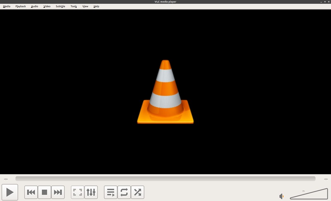Minimize the VLC media player window
The width and height of the screenshot is (331, 201).
click(x=321, y=2)
